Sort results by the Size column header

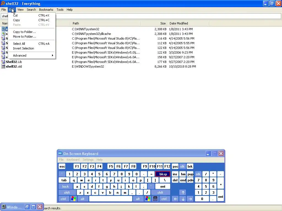154,23
